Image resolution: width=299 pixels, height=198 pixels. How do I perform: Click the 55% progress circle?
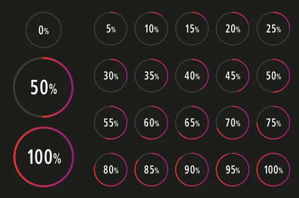pyautogui.click(x=111, y=123)
